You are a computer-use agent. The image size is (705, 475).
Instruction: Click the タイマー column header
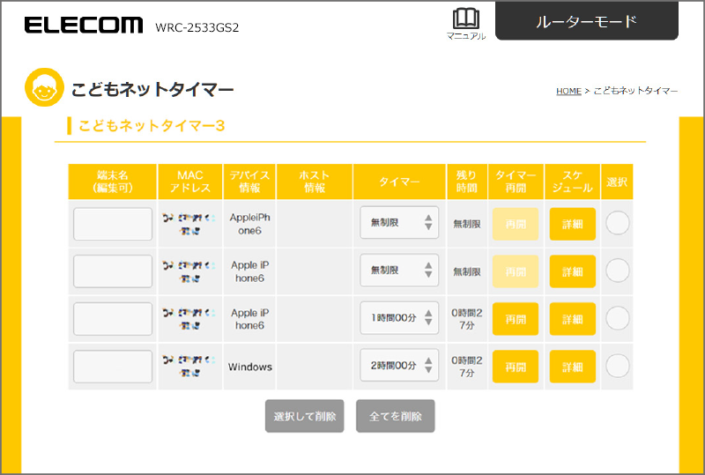click(399, 182)
